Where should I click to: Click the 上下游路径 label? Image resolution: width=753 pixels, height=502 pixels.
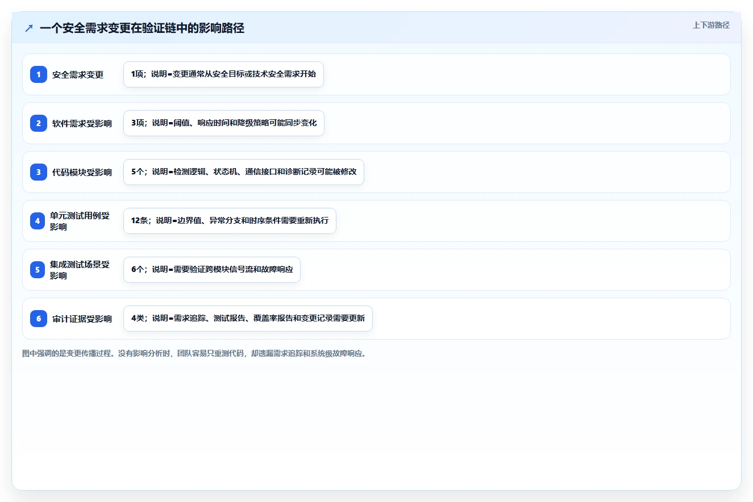click(x=711, y=25)
